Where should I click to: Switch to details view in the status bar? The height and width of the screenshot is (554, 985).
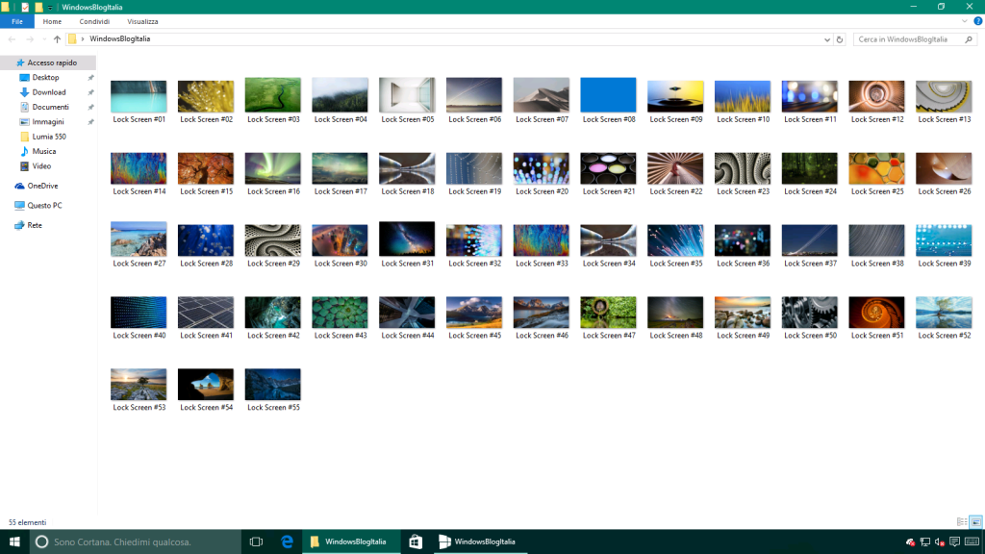click(x=960, y=521)
